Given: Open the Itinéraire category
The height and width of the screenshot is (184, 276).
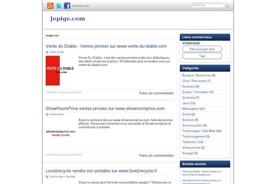Looking at the screenshot, I should (188, 98).
